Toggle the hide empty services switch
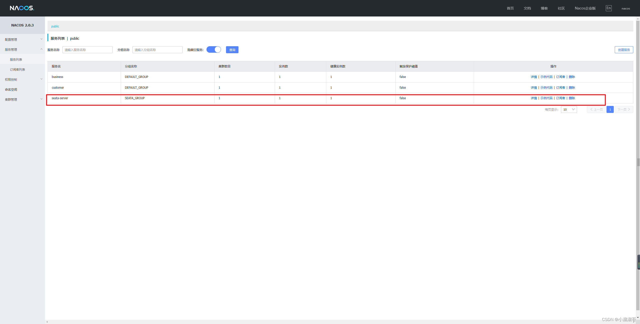The image size is (640, 324). 214,50
